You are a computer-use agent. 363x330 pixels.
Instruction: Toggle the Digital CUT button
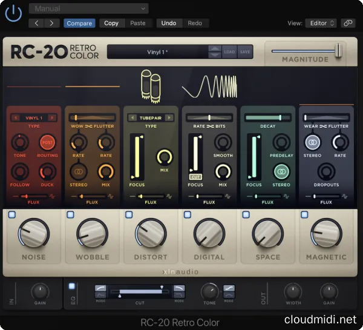pos(195,177)
